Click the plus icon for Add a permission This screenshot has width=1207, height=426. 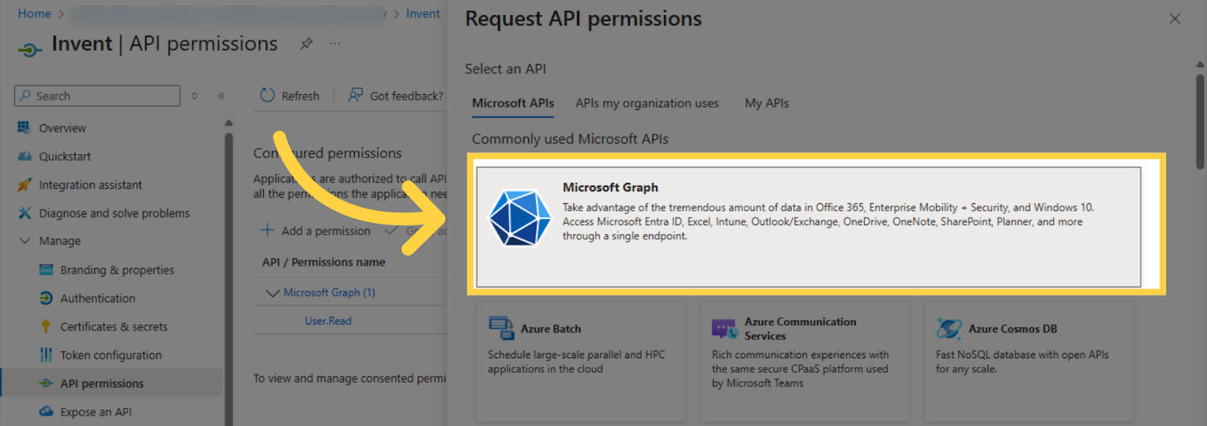click(267, 230)
